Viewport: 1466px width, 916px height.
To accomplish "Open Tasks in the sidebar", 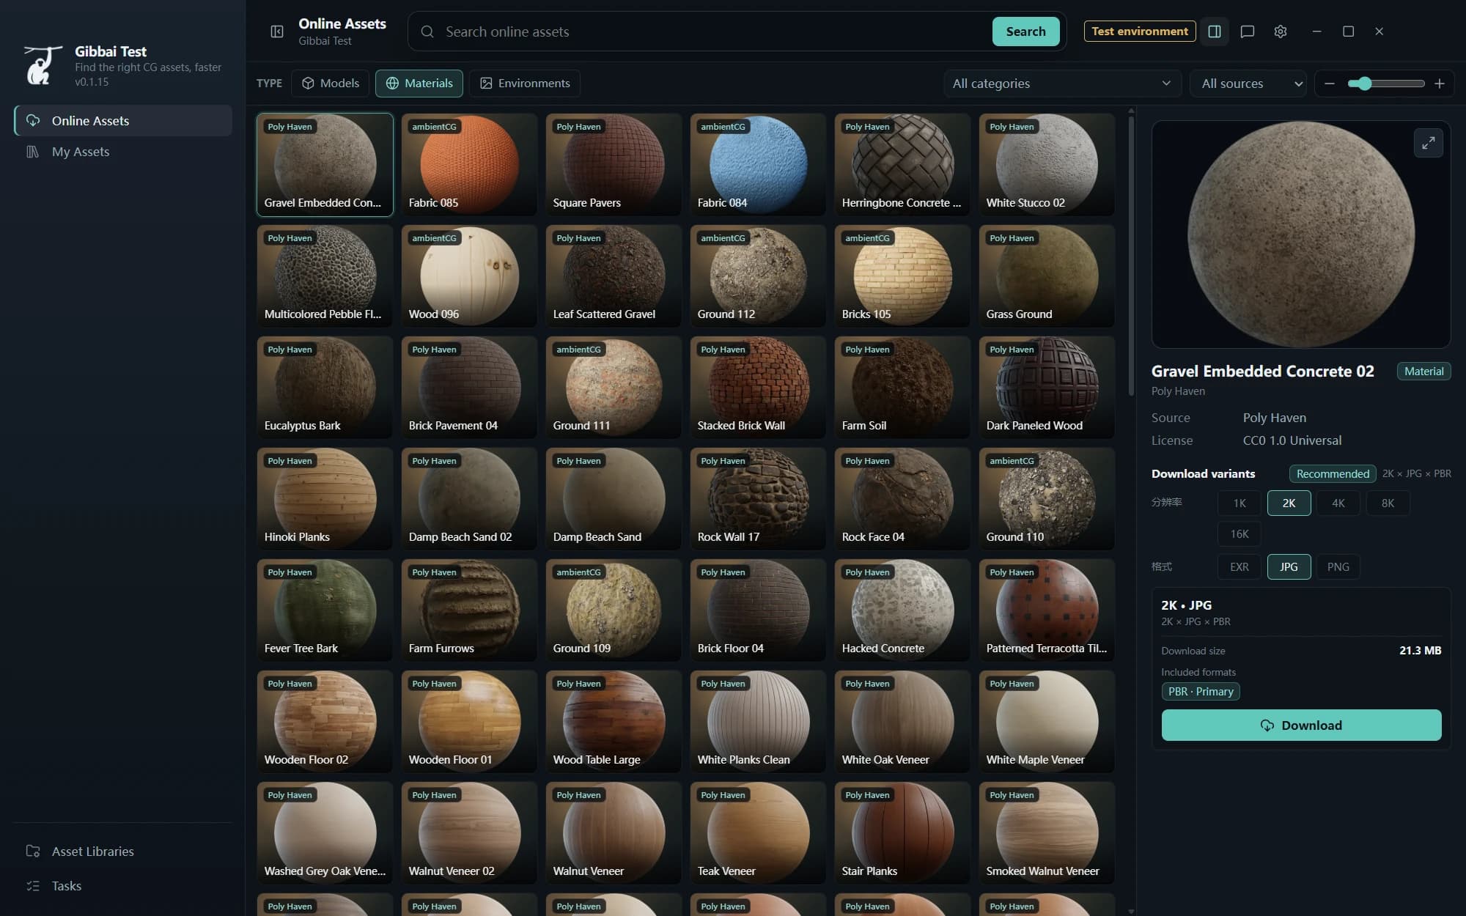I will coord(123,886).
